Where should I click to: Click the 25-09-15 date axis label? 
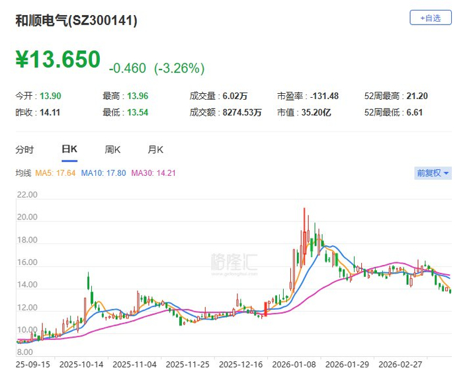[33, 365]
